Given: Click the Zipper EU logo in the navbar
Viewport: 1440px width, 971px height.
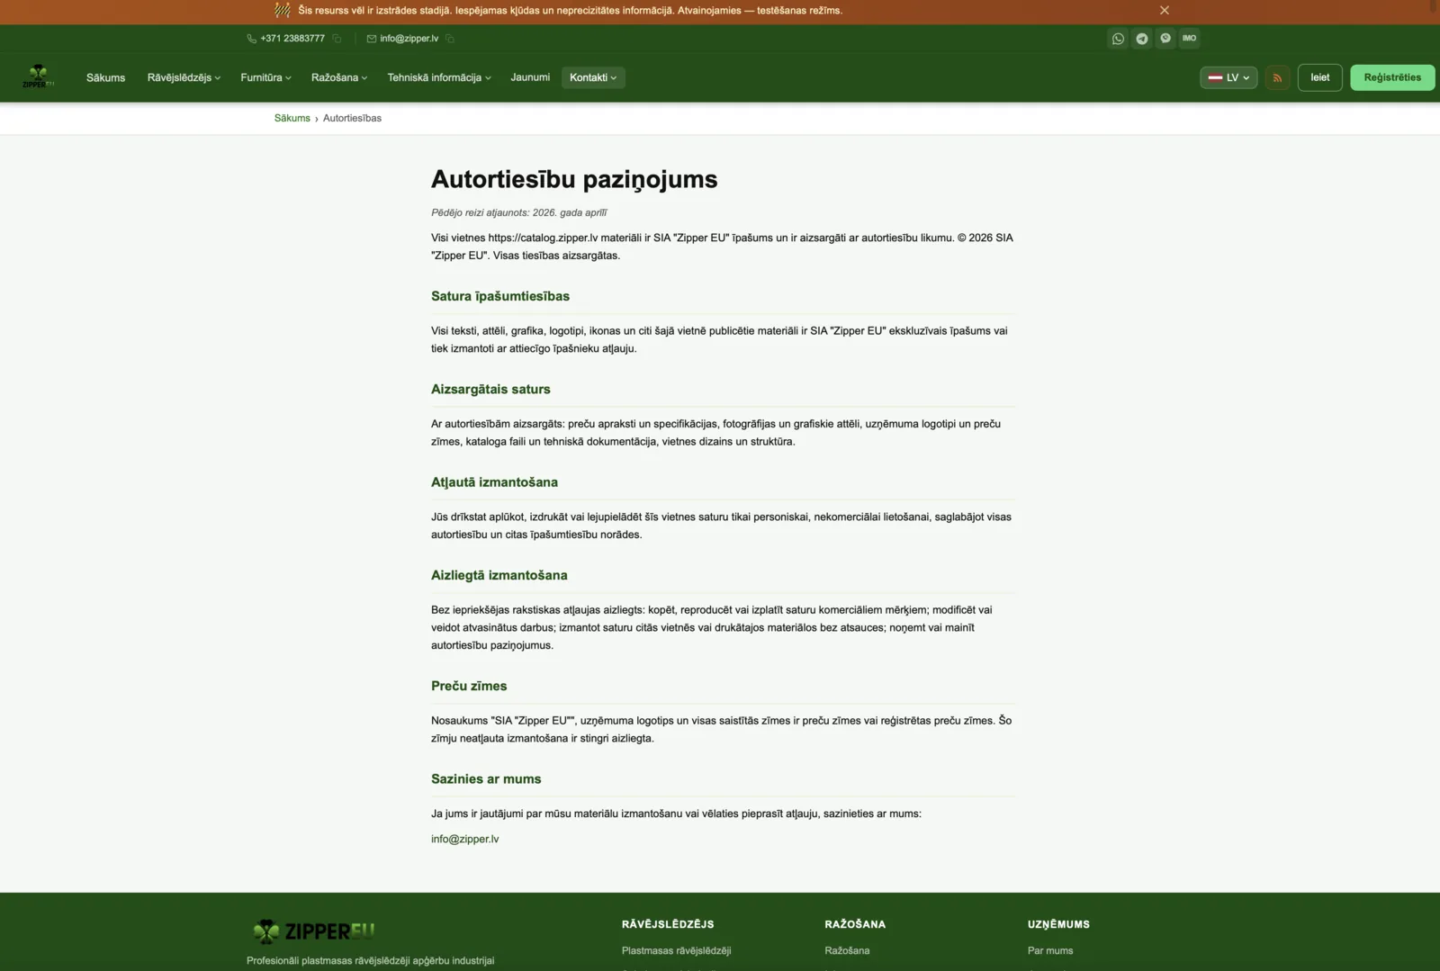Looking at the screenshot, I should [x=38, y=77].
